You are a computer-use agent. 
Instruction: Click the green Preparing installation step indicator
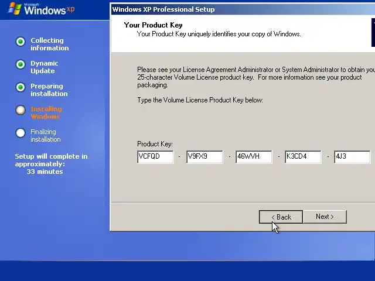point(21,87)
